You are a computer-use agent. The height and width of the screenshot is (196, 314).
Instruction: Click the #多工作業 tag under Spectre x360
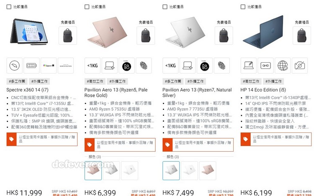[17, 81]
